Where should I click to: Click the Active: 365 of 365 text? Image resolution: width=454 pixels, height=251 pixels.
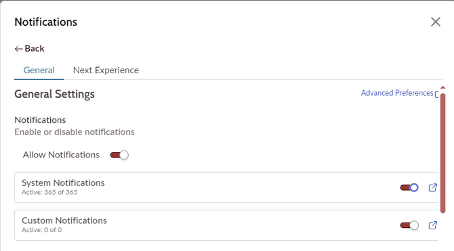pos(49,192)
